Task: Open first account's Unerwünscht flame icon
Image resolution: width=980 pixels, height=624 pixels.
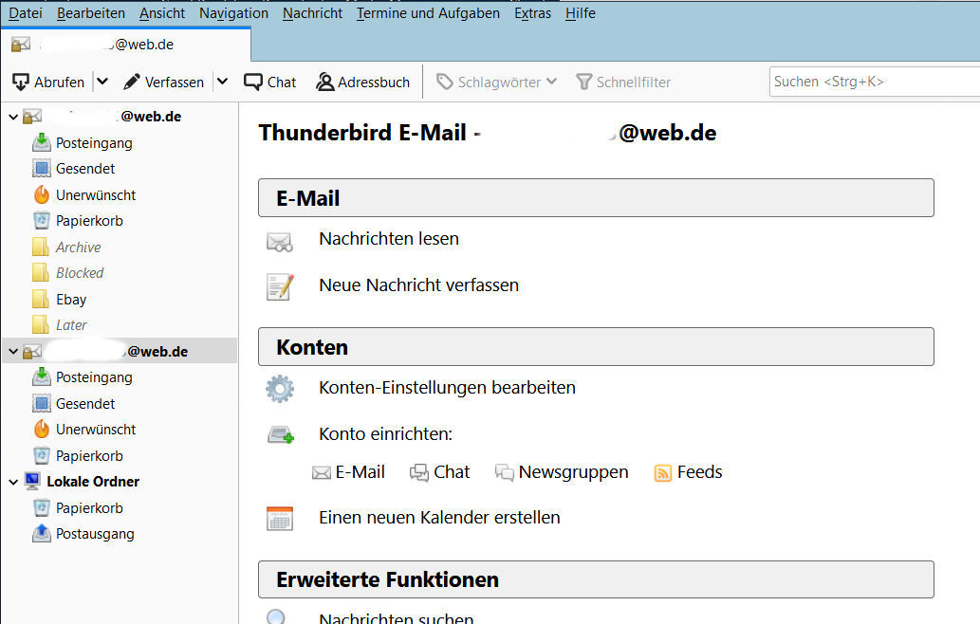Action: click(x=41, y=195)
